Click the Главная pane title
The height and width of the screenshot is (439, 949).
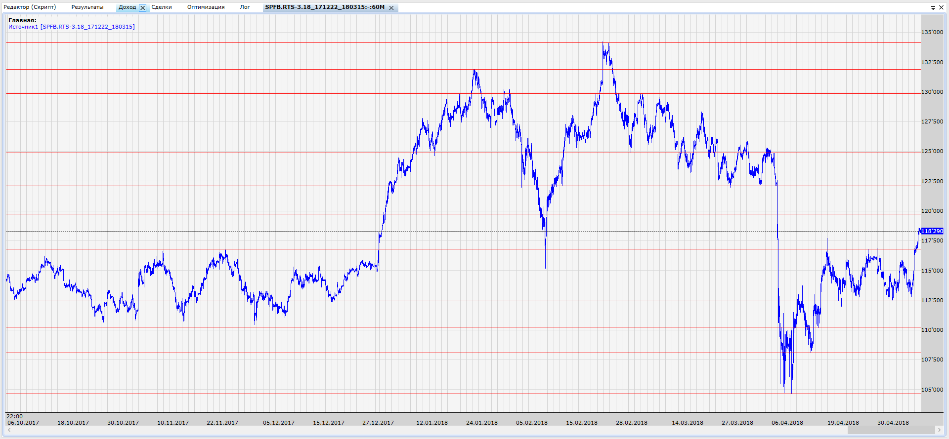22,20
